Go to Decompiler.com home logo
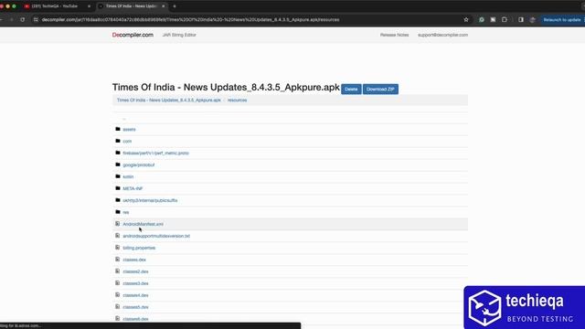This screenshot has width=585, height=329. point(133,35)
